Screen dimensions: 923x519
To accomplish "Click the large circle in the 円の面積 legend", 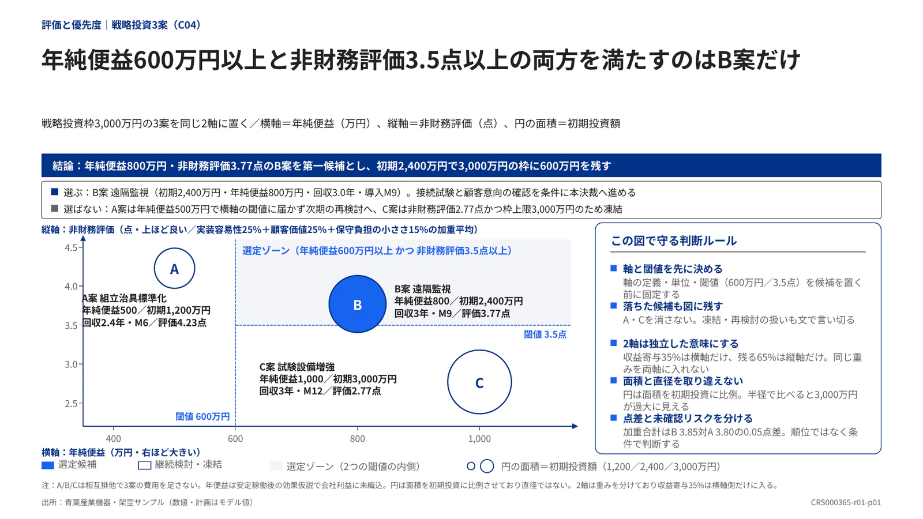I will [x=487, y=466].
